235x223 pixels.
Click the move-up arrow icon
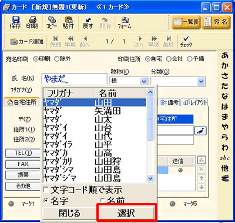click(202, 178)
